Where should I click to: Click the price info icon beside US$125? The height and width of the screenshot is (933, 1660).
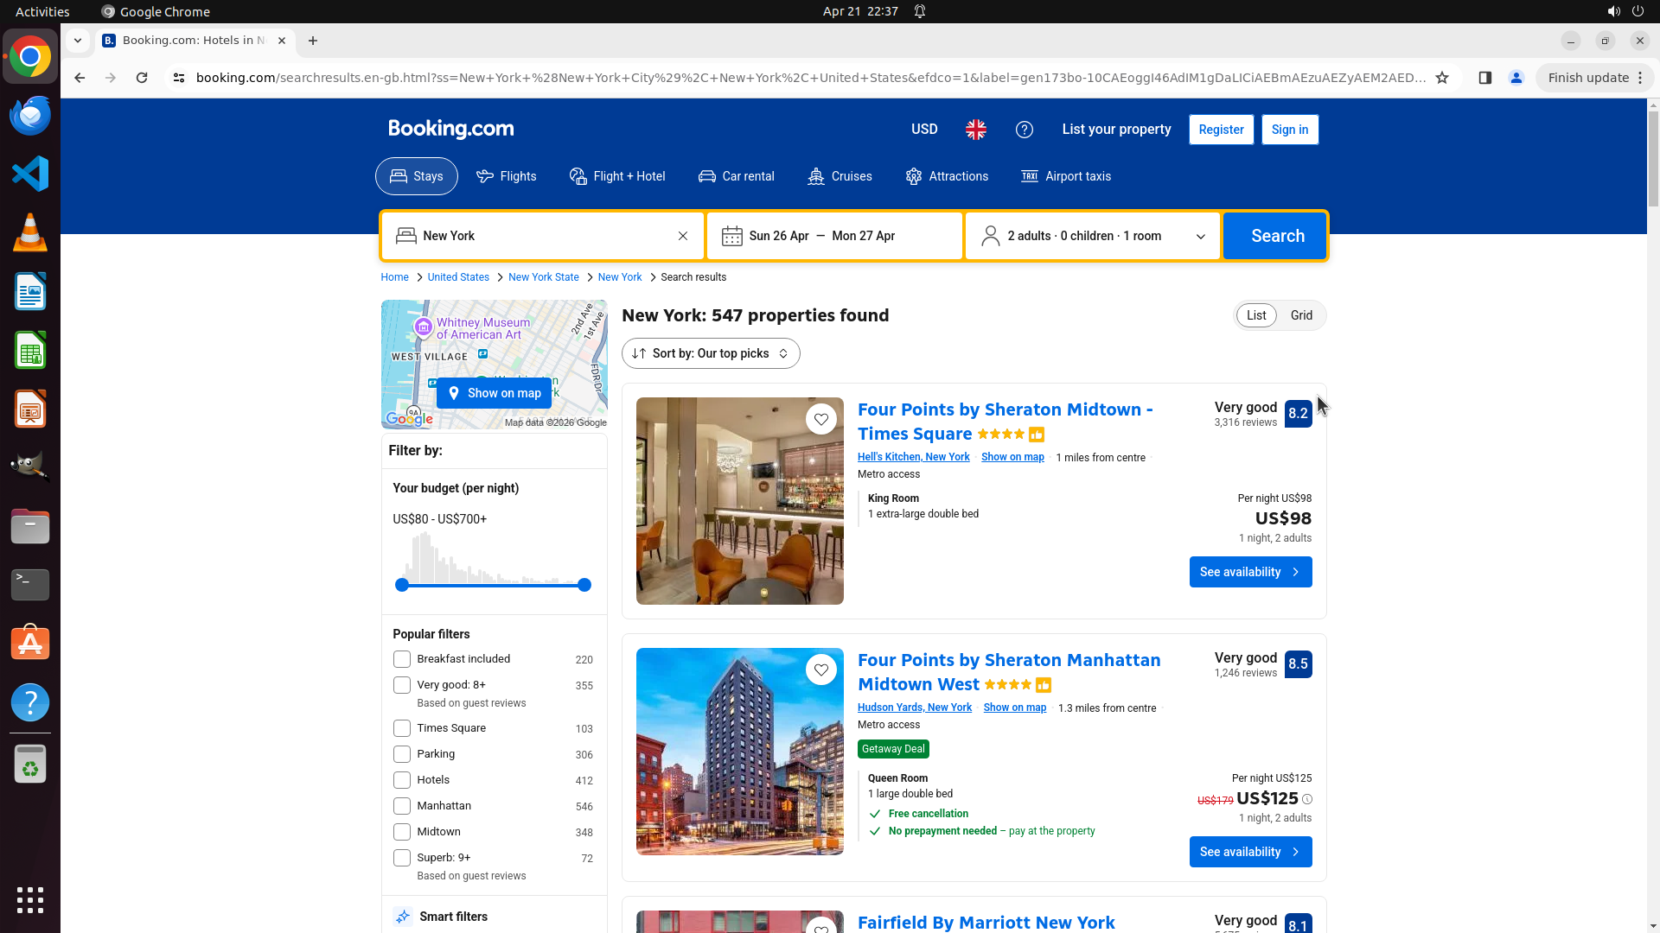(x=1307, y=800)
